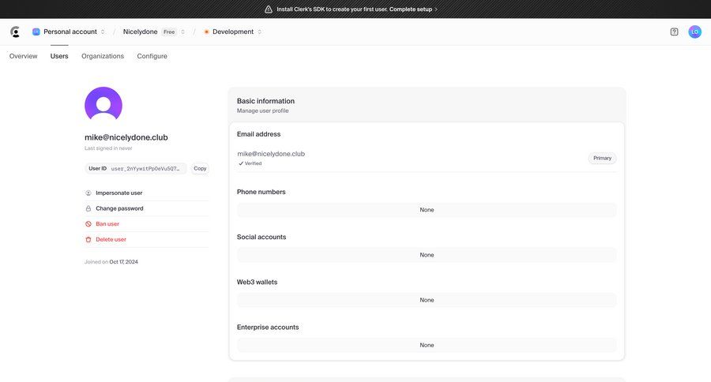Click the Social accounts None row
This screenshot has width=711, height=382.
[x=427, y=255]
